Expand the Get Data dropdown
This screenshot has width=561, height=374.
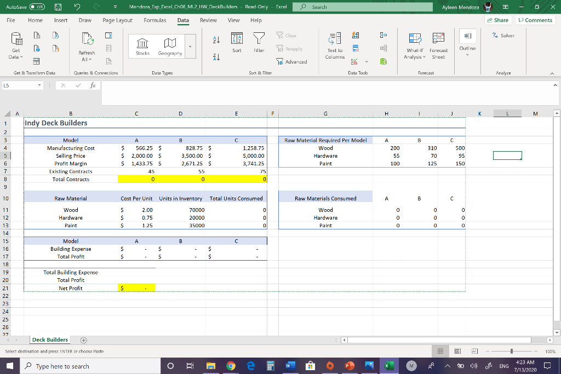pos(15,48)
